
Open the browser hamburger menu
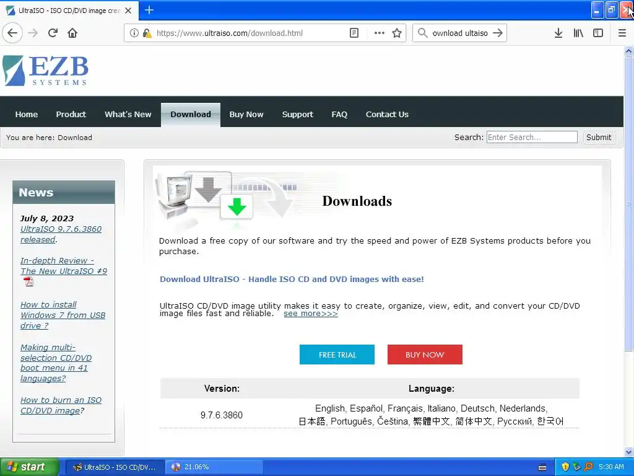click(622, 33)
